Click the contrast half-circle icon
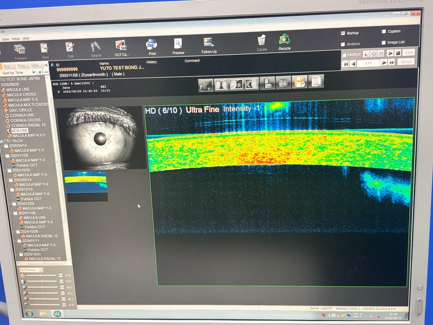Image resolution: width=433 pixels, height=325 pixels. pyautogui.click(x=23, y=282)
